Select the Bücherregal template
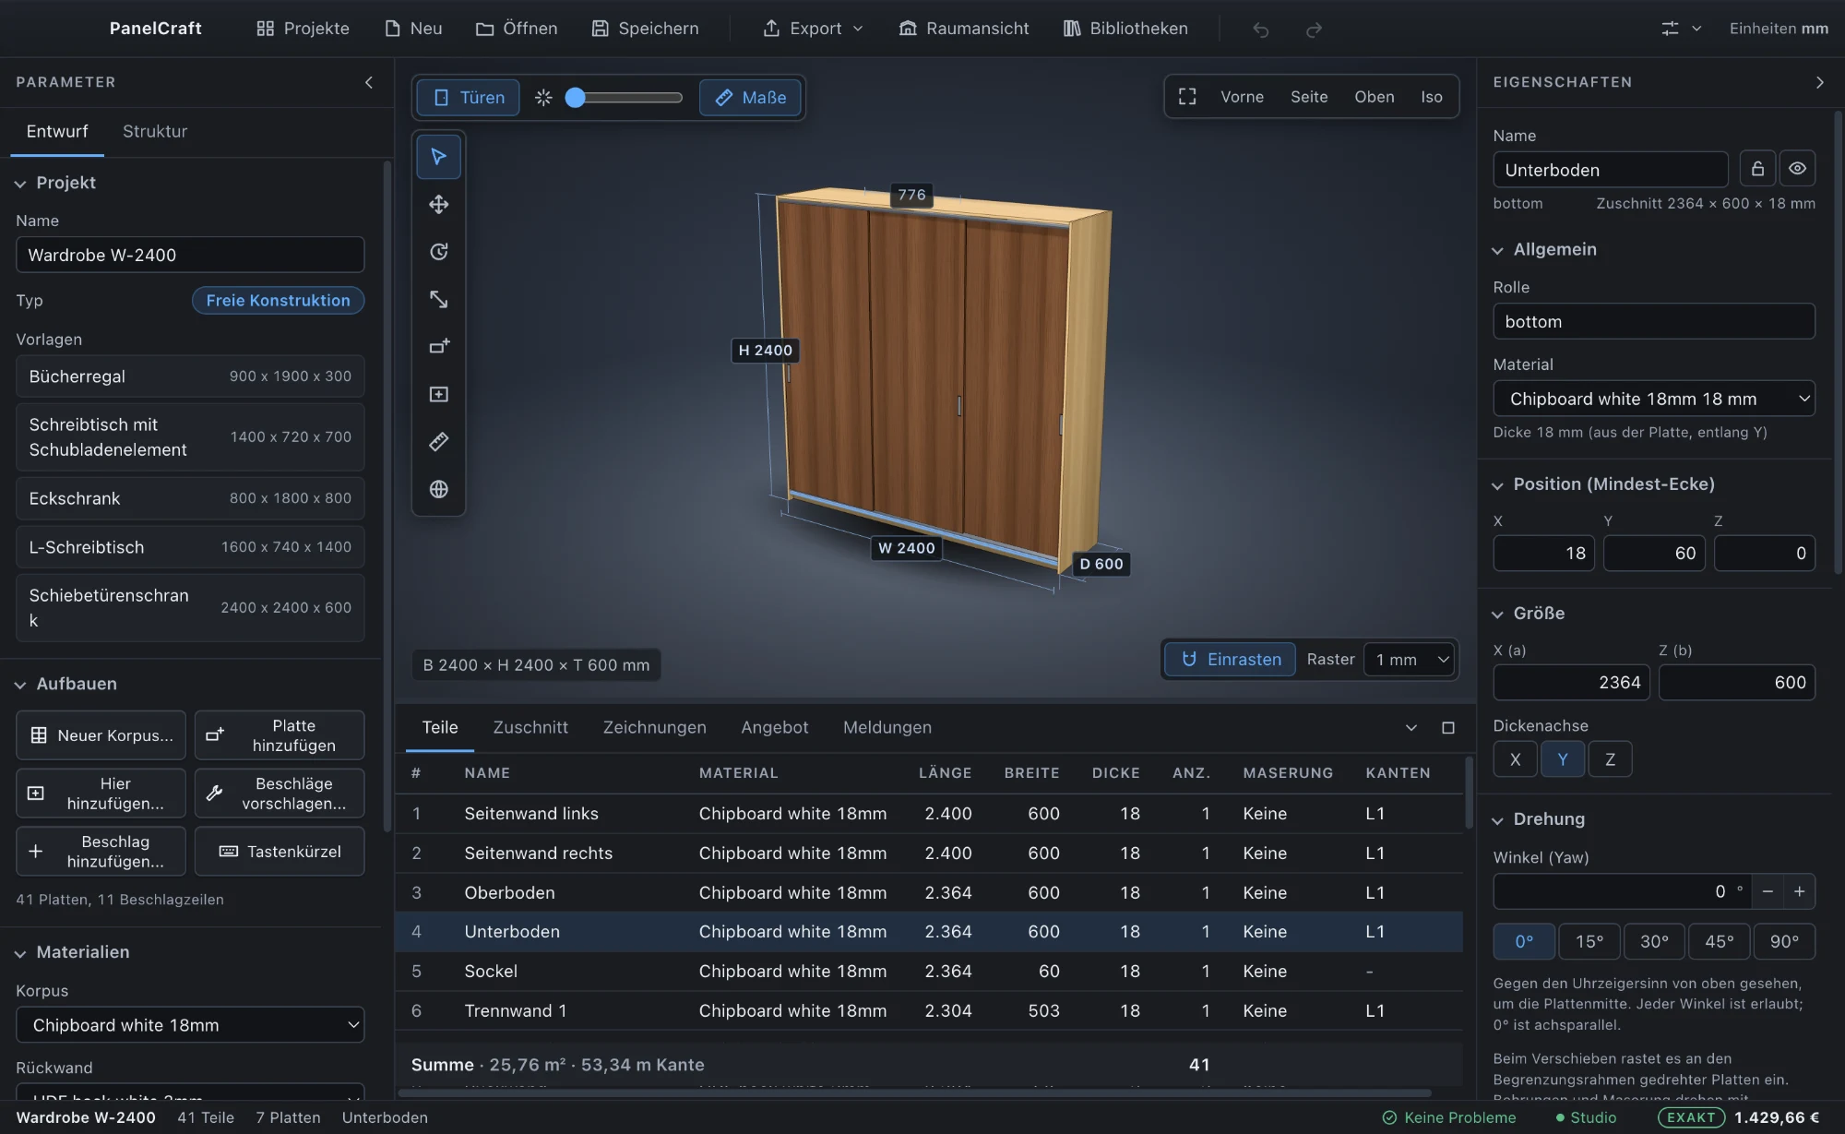Viewport: 1845px width, 1134px height. point(190,376)
